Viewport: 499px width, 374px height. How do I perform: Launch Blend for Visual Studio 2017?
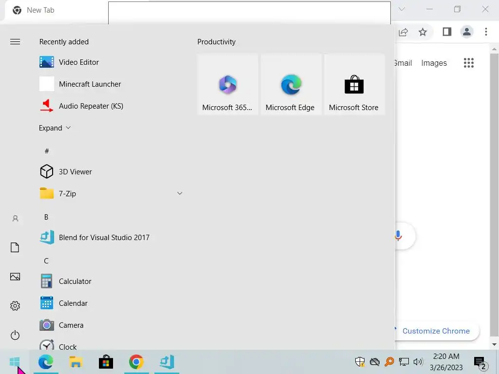[x=112, y=238]
